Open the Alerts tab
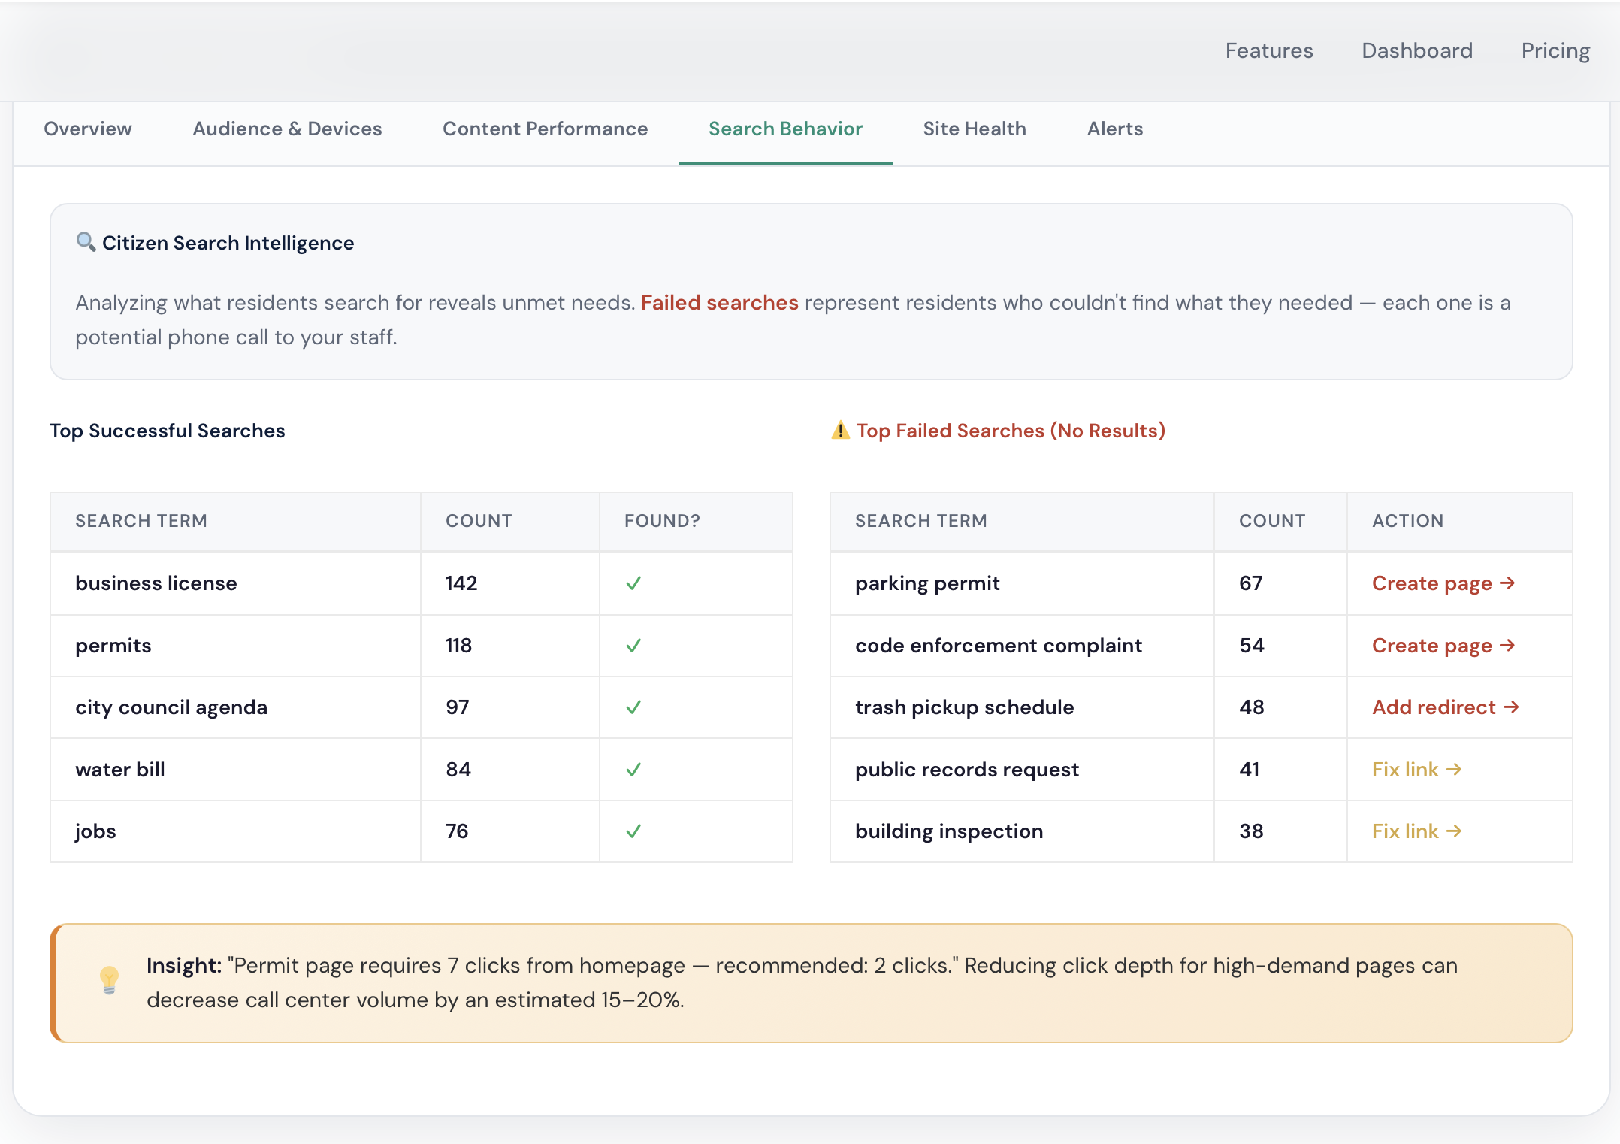The width and height of the screenshot is (1620, 1144). (x=1114, y=129)
